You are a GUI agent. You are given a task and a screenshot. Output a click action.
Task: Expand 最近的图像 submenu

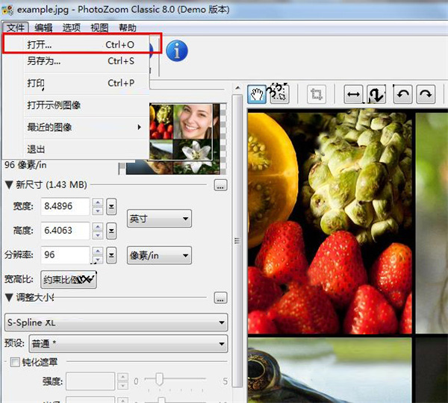point(77,127)
